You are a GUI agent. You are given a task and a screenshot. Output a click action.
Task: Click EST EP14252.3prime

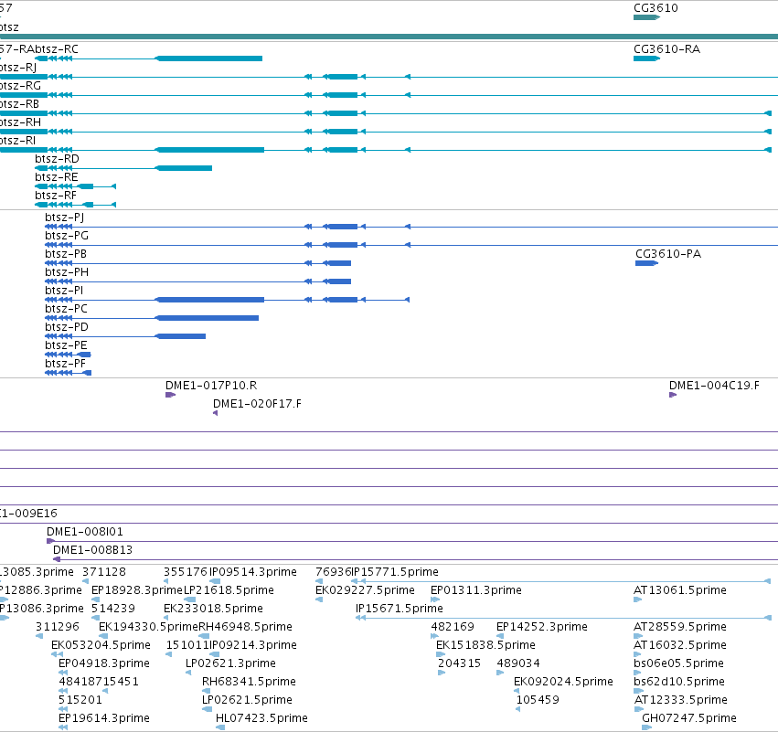point(542,627)
